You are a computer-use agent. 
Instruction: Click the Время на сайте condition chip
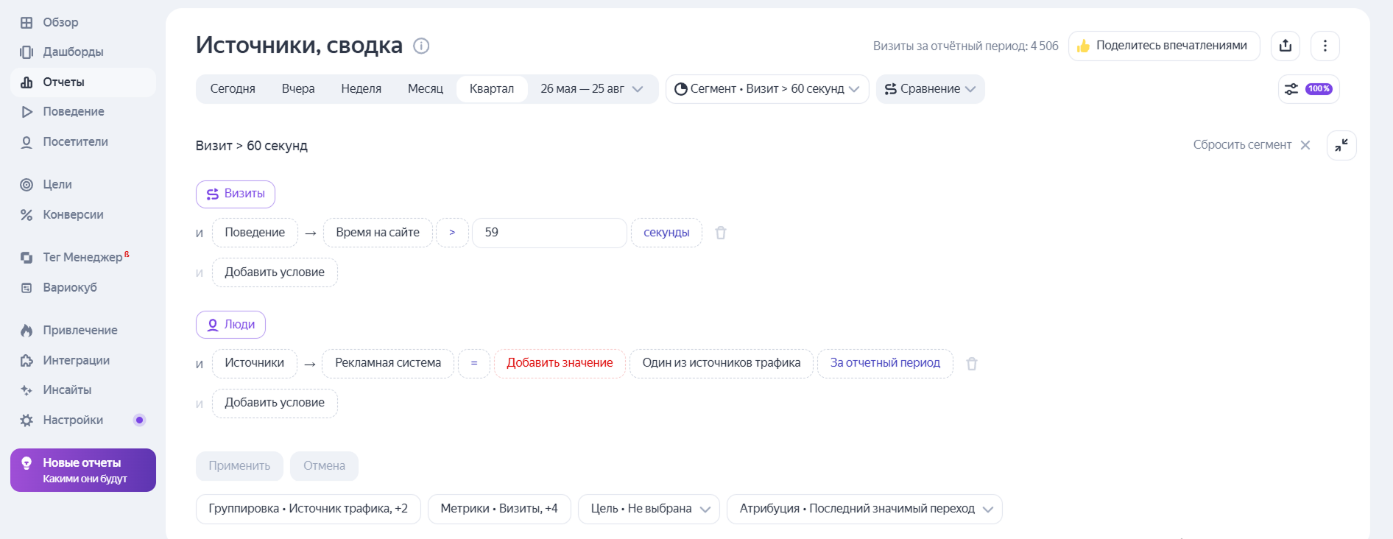(378, 233)
